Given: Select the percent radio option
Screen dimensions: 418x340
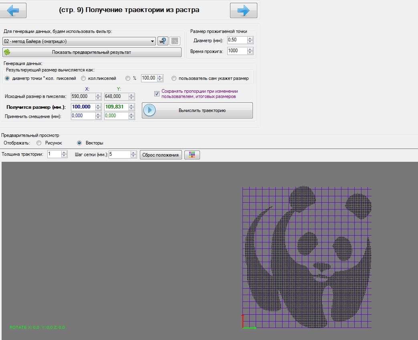Looking at the screenshot, I should pyautogui.click(x=128, y=78).
